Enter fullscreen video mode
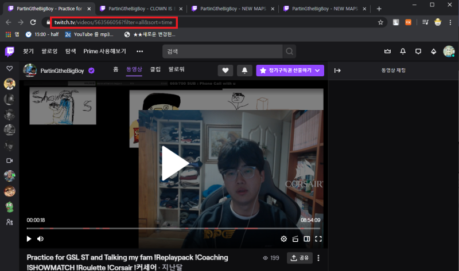This screenshot has height=271, width=459. pos(318,239)
